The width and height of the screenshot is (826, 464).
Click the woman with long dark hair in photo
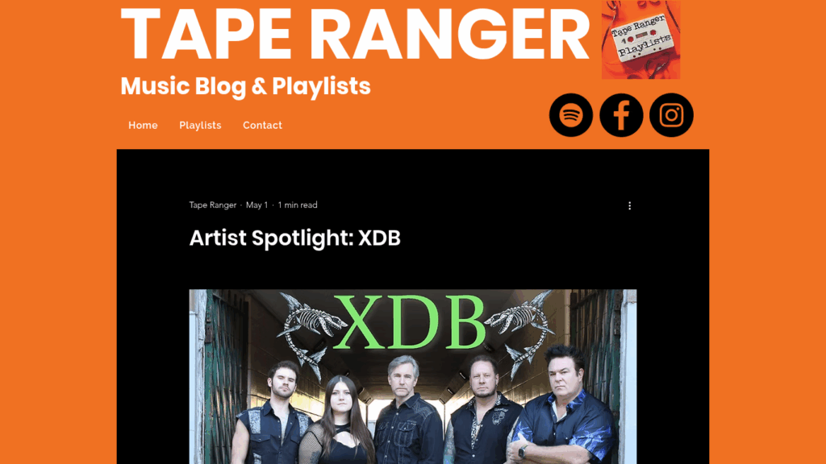click(x=340, y=420)
